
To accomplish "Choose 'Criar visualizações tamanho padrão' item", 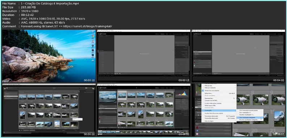I will coord(249,110).
